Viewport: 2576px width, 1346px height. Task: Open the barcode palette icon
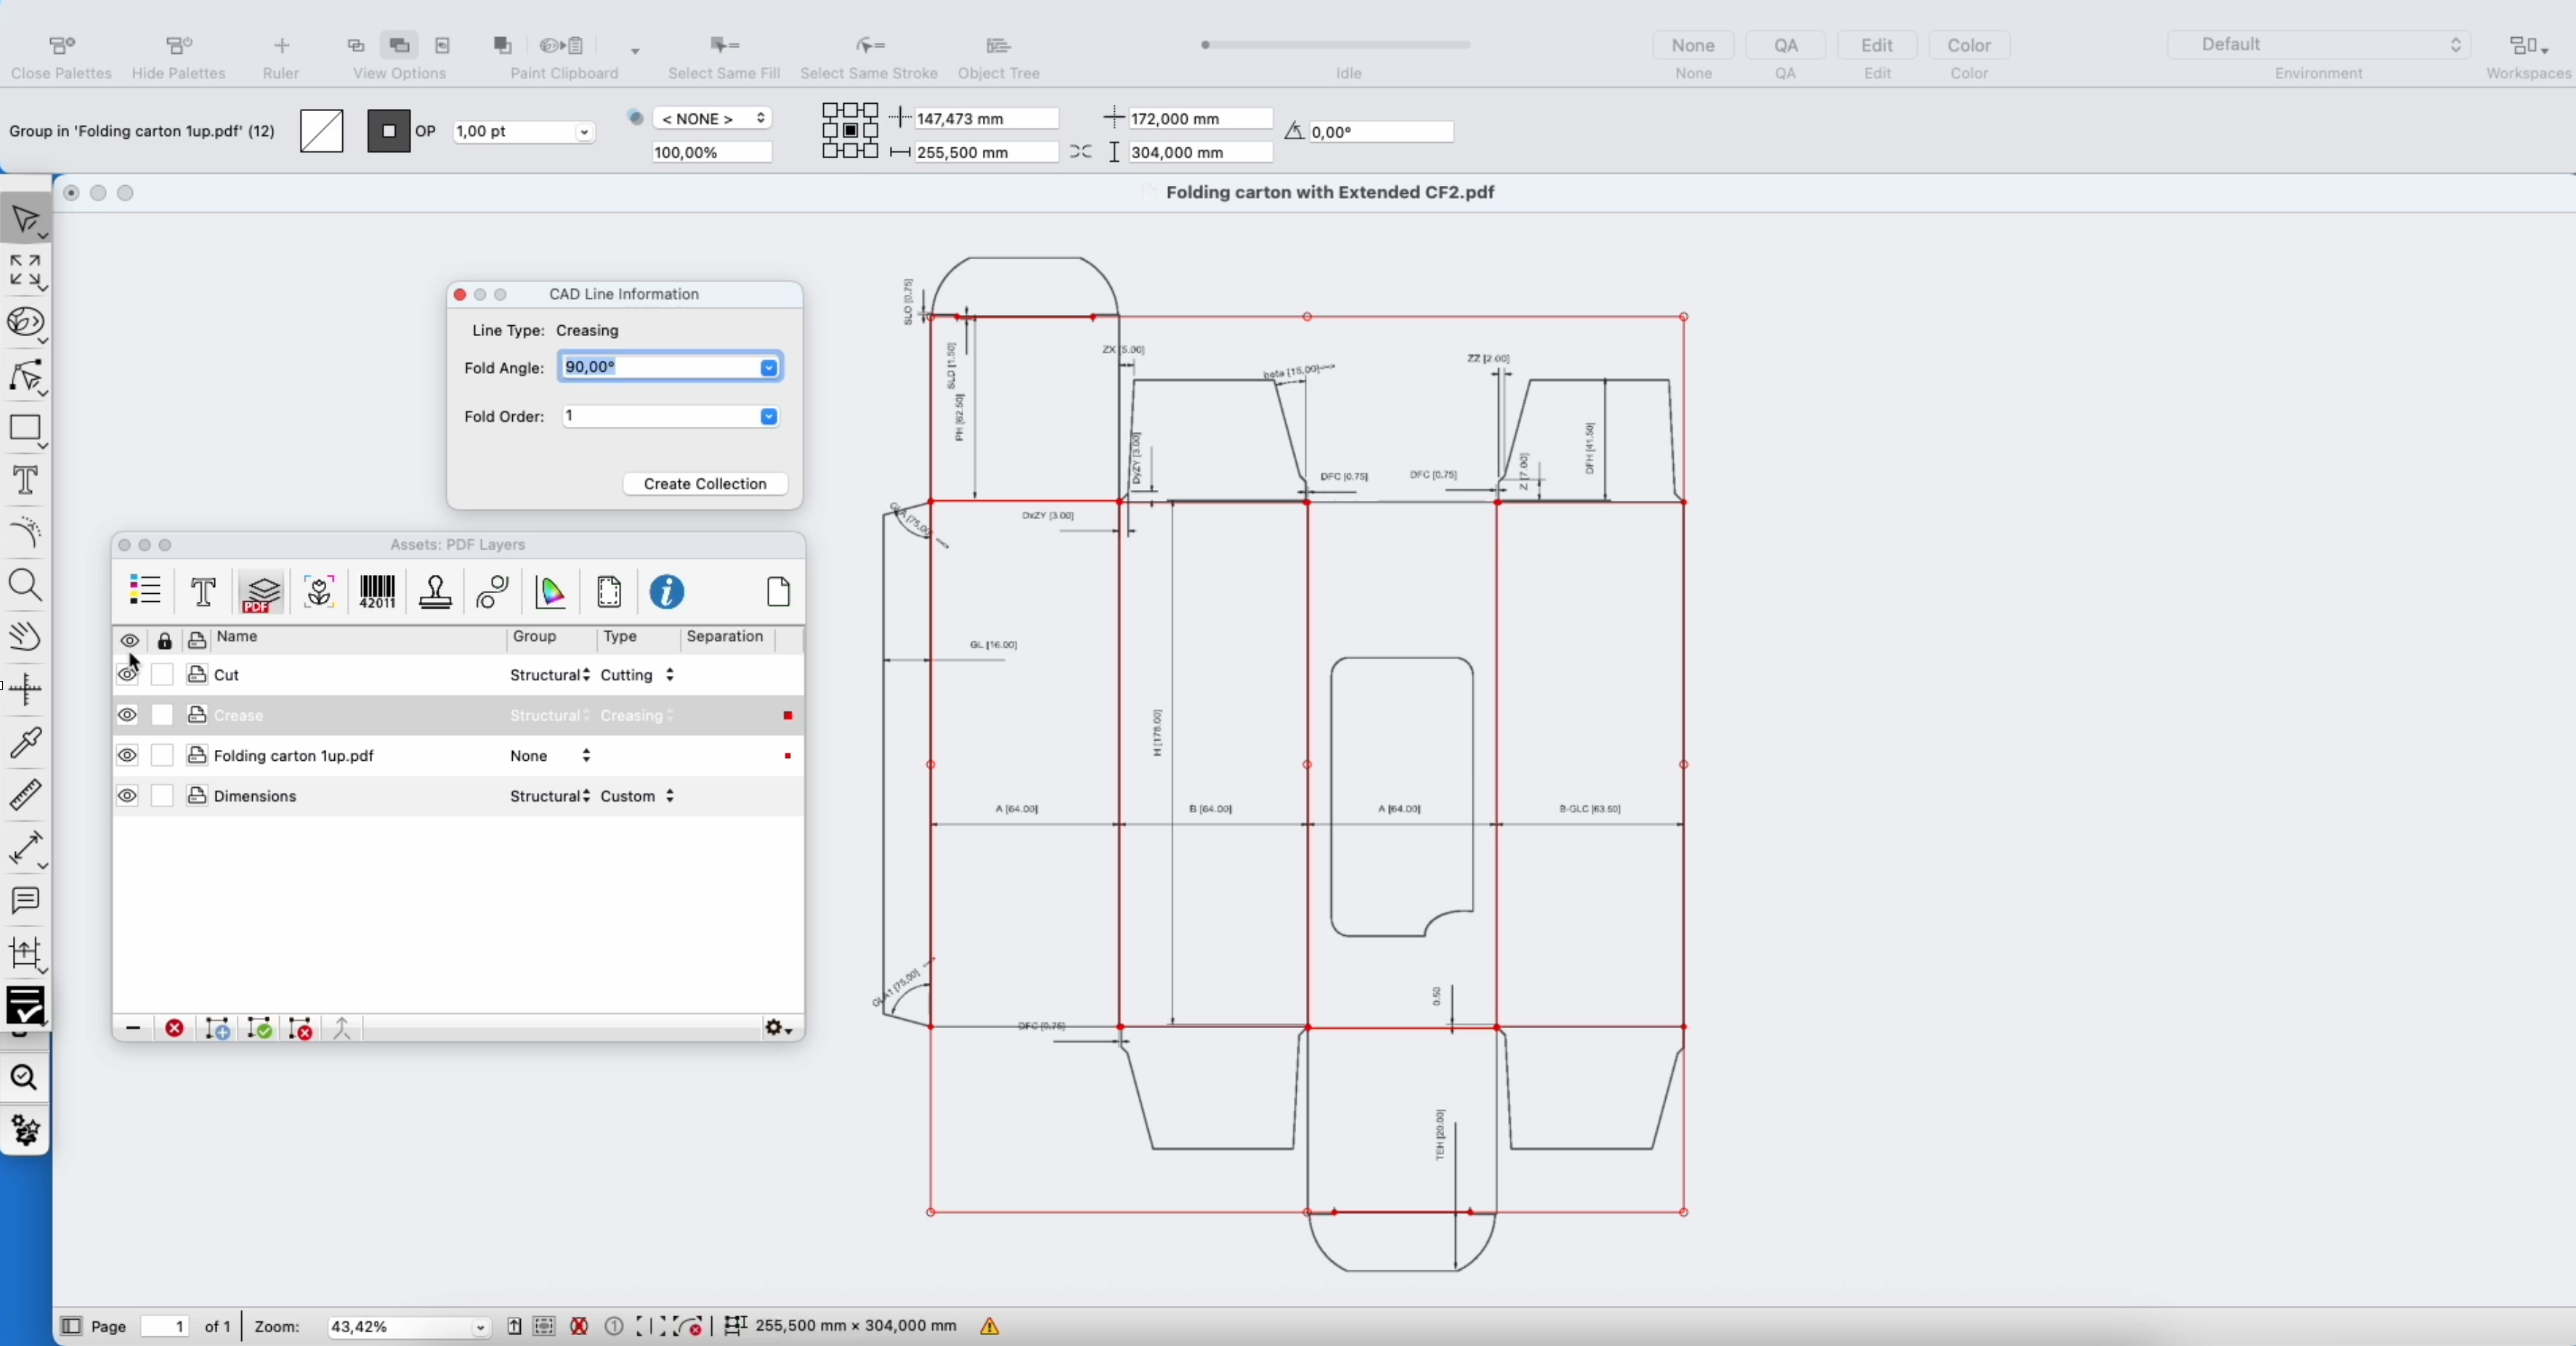click(377, 592)
